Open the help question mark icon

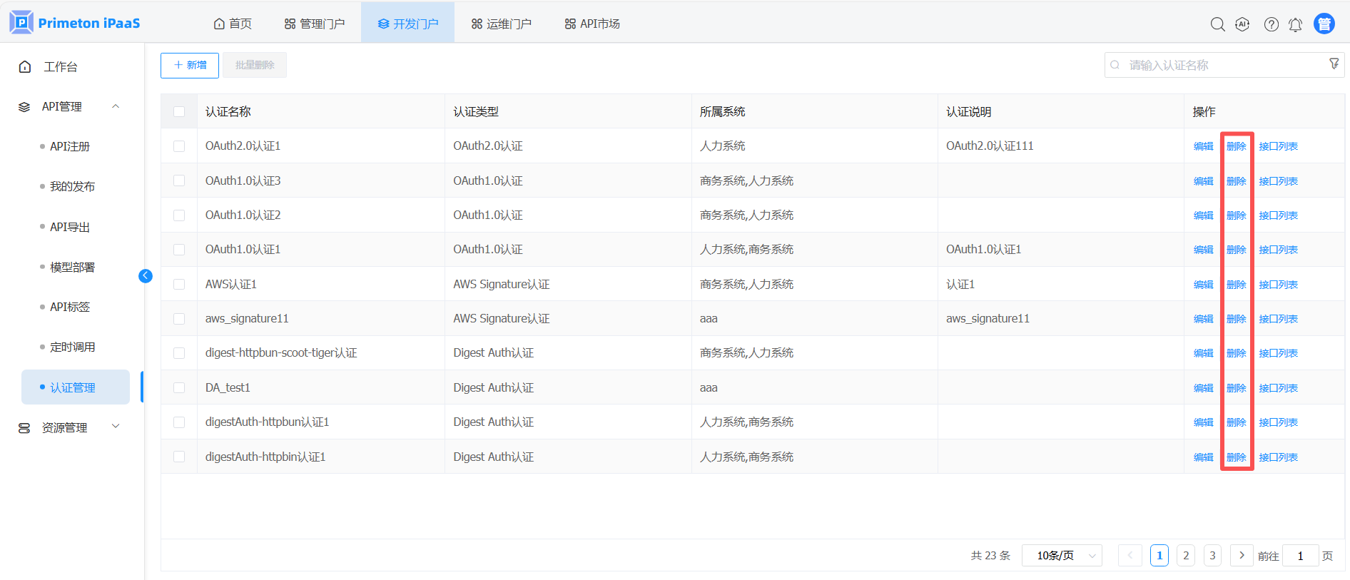1271,24
